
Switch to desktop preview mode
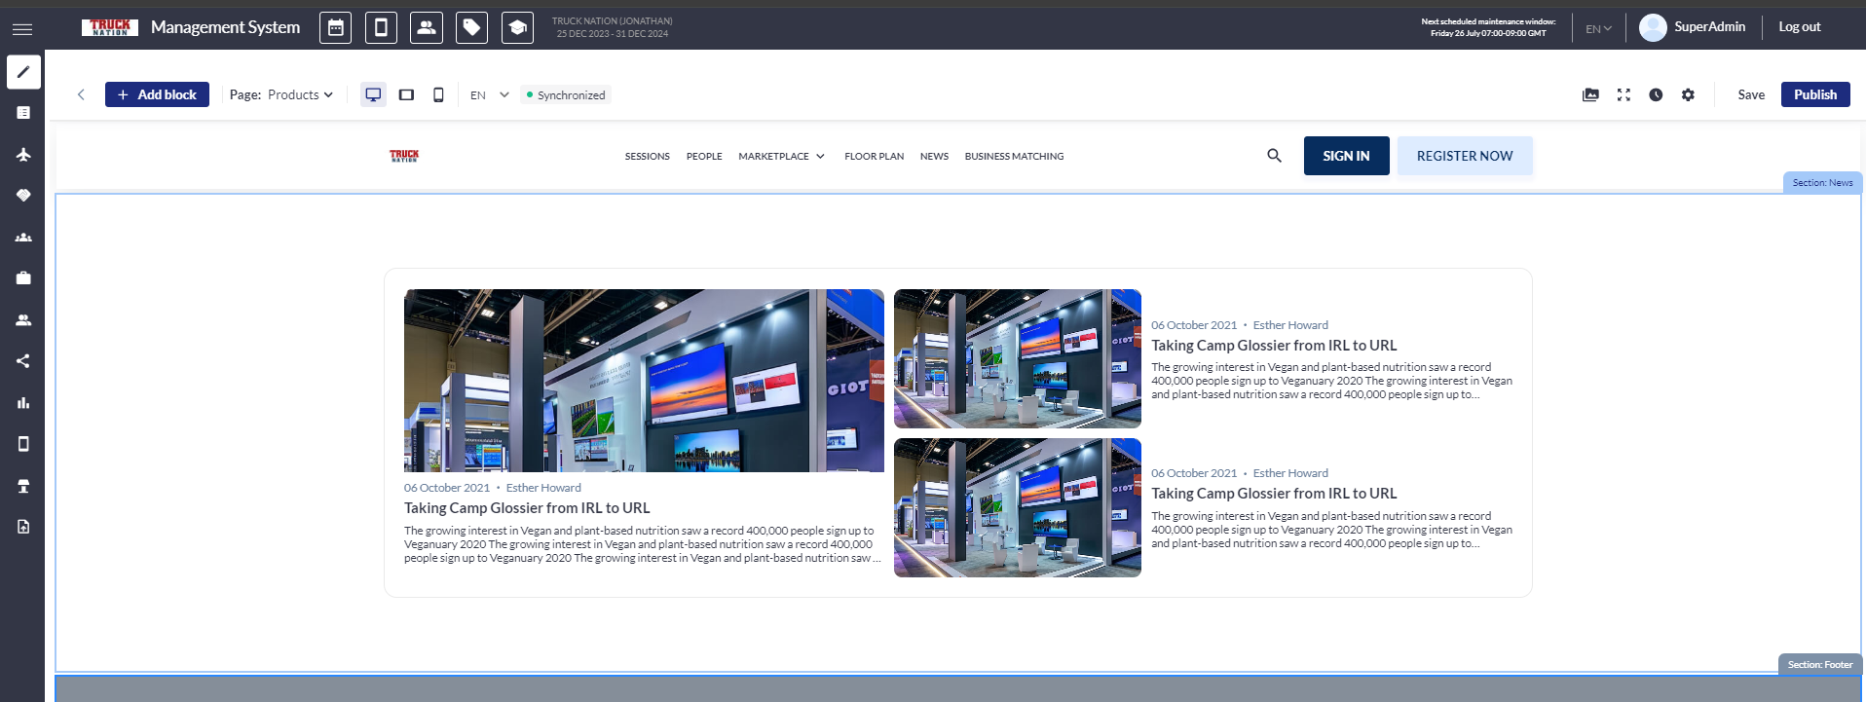coord(373,94)
